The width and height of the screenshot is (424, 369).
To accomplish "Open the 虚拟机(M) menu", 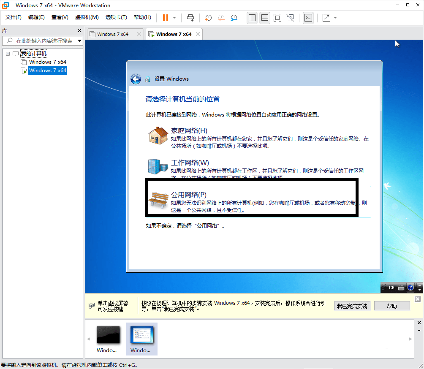I will pos(87,17).
